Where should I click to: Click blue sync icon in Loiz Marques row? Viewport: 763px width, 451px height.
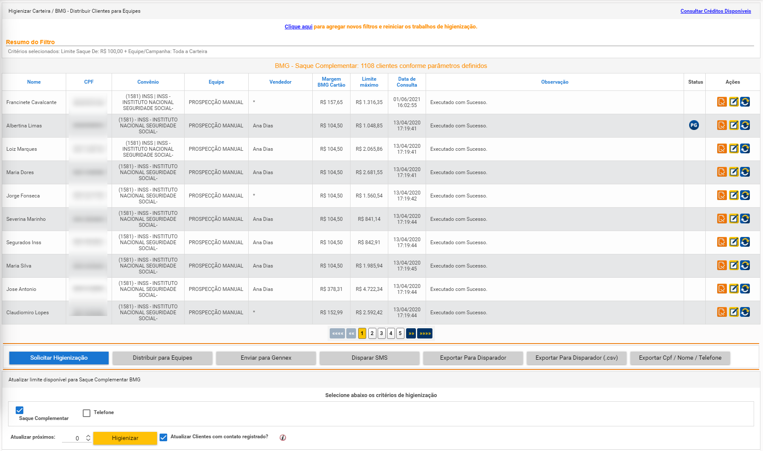[x=745, y=149]
